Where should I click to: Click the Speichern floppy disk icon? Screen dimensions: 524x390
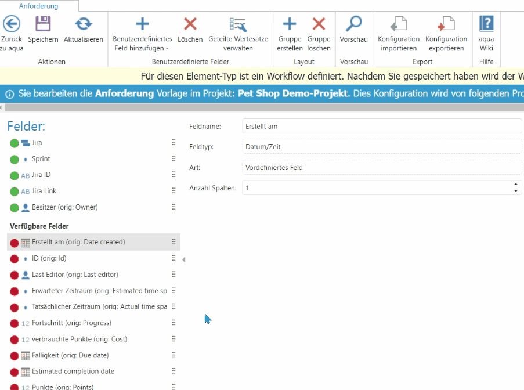[43, 24]
